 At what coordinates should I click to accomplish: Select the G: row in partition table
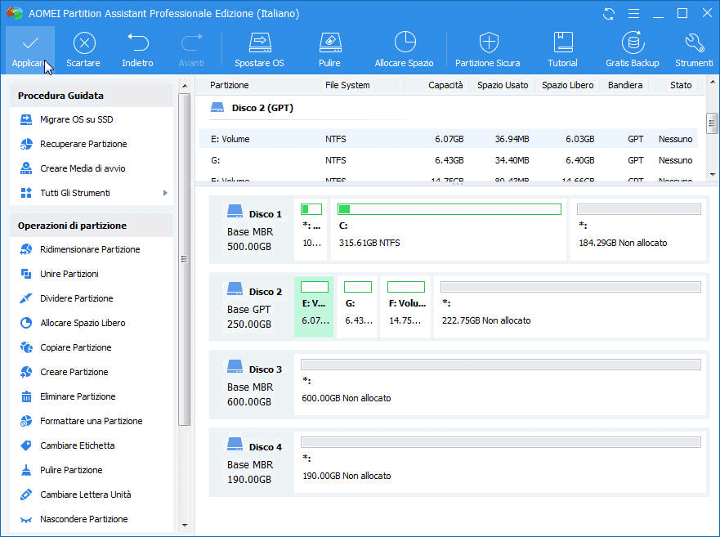coord(448,160)
